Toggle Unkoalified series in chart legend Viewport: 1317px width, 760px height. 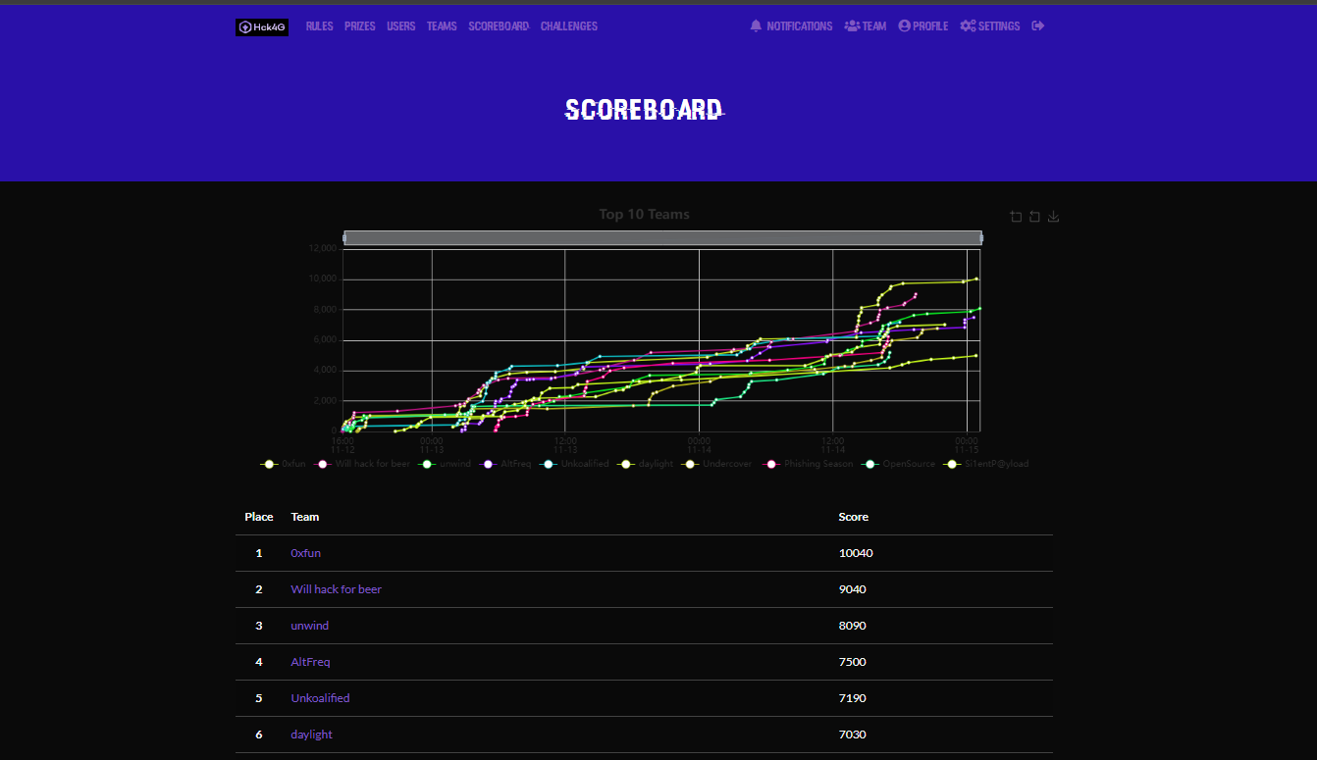click(x=574, y=464)
